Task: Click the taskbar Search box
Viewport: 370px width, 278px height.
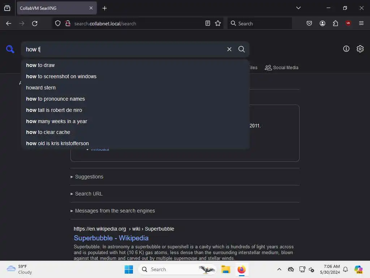Action: tap(177, 269)
